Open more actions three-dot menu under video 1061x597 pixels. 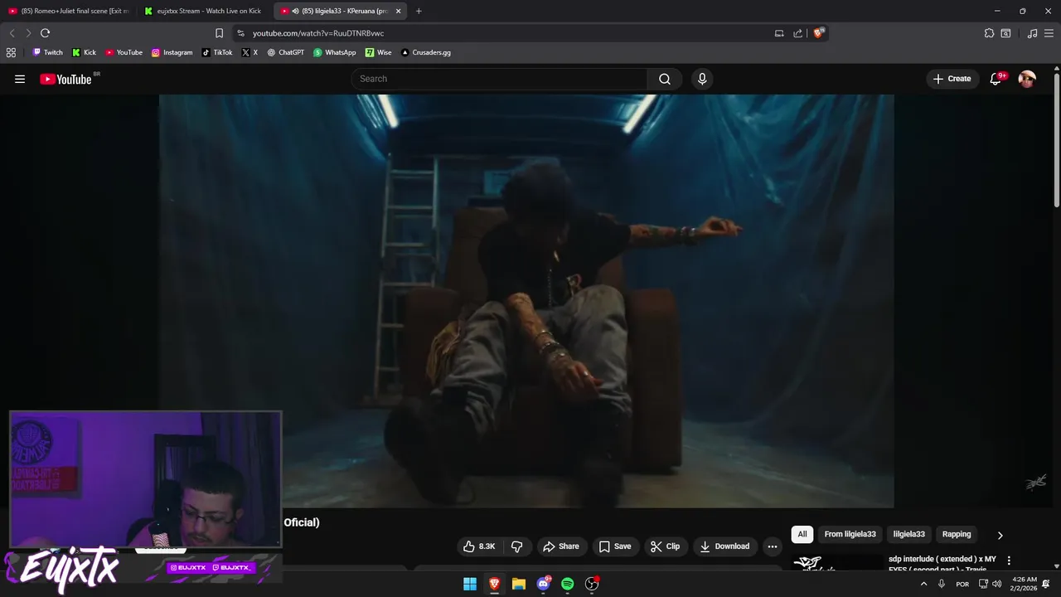(773, 546)
